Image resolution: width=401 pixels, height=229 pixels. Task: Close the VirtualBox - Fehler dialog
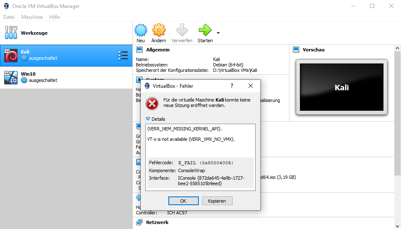[251, 86]
